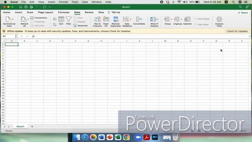This screenshot has height=142, width=252.
Task: Open the more commands ellipsis in title bar
Action: [x=50, y=7]
